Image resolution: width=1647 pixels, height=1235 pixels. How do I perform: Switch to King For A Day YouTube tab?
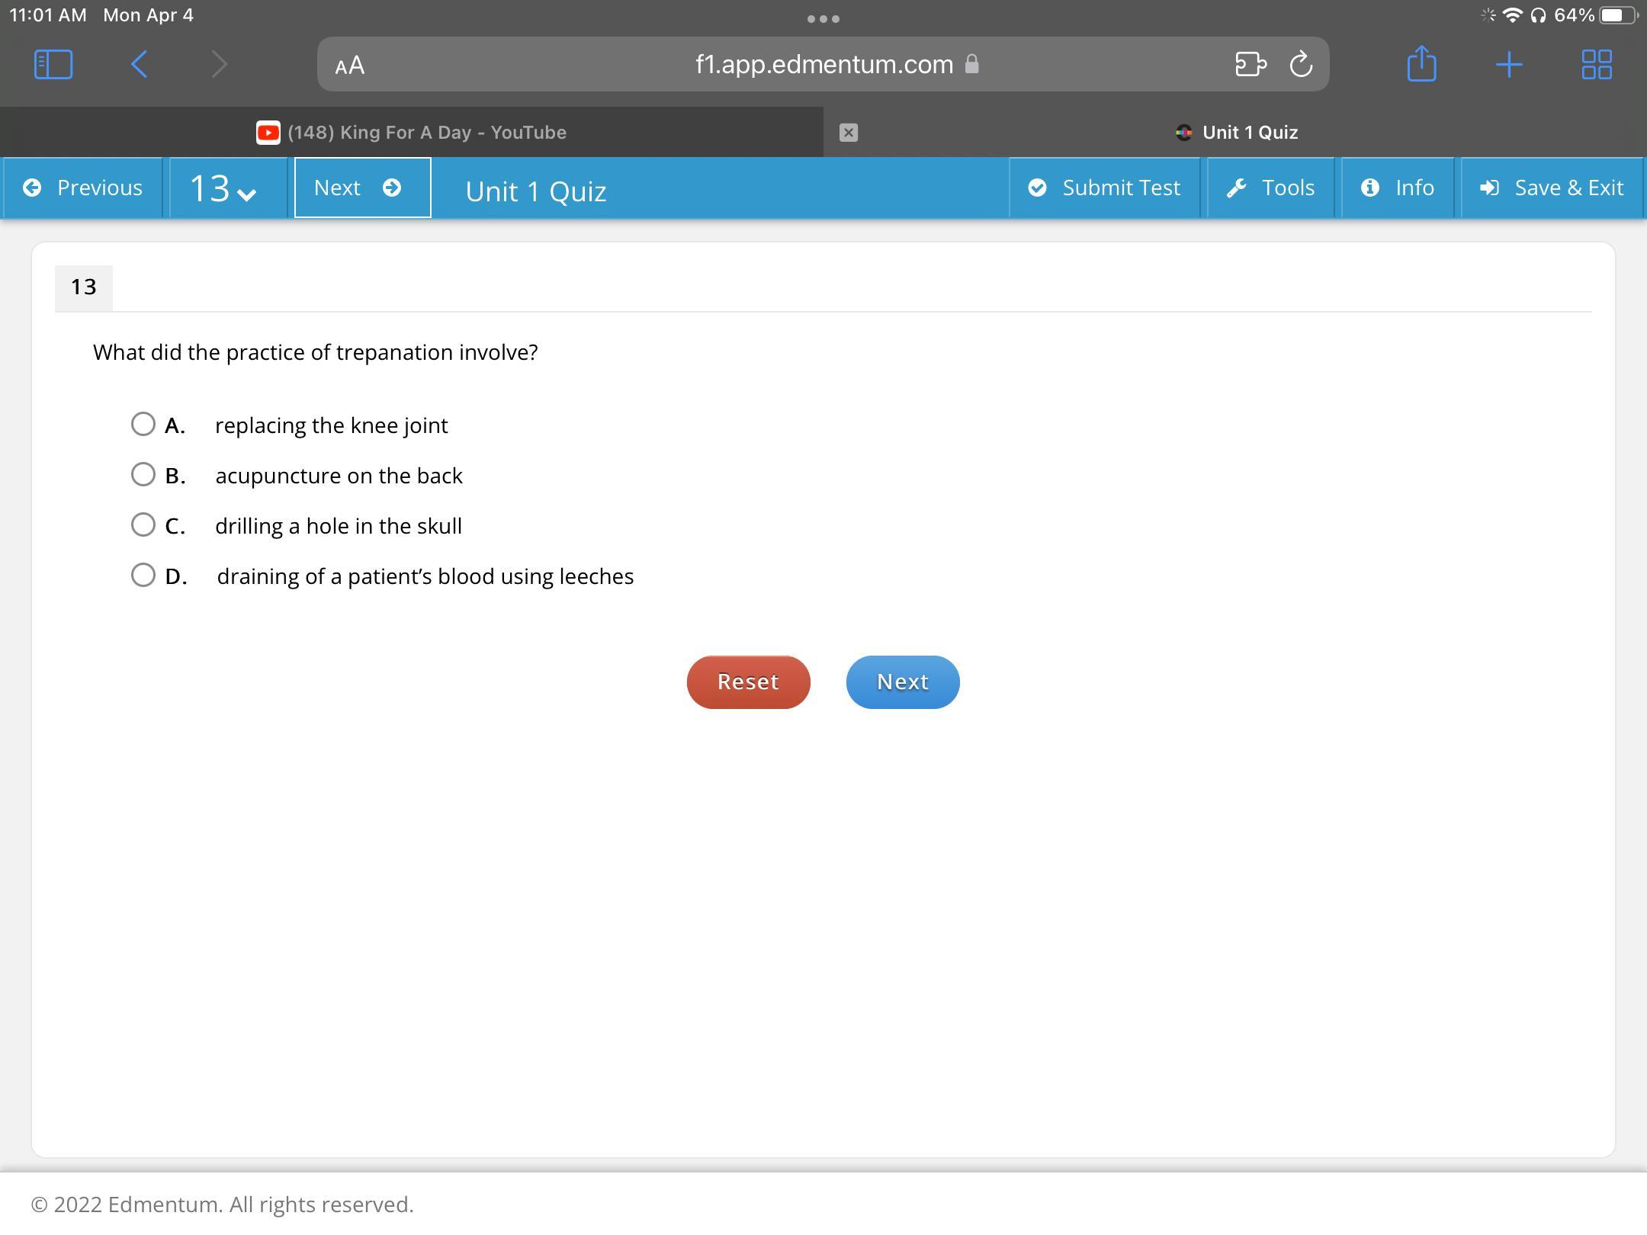(412, 133)
